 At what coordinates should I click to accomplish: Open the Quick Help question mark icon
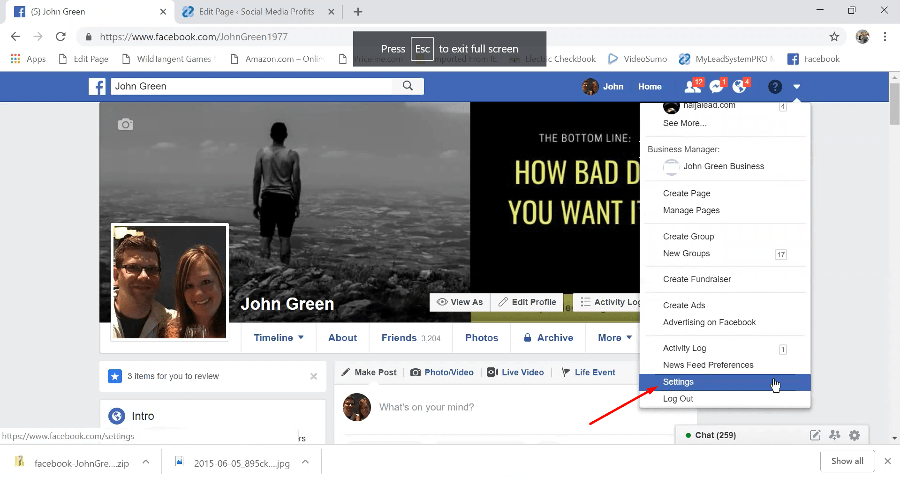point(775,87)
